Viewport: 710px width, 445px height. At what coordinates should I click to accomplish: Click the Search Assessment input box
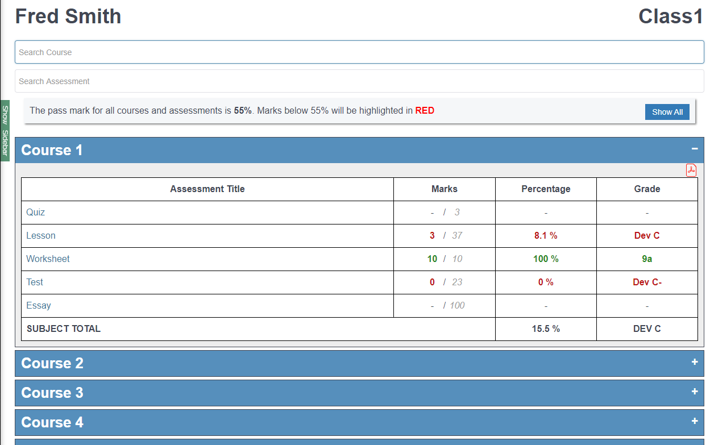click(x=359, y=81)
